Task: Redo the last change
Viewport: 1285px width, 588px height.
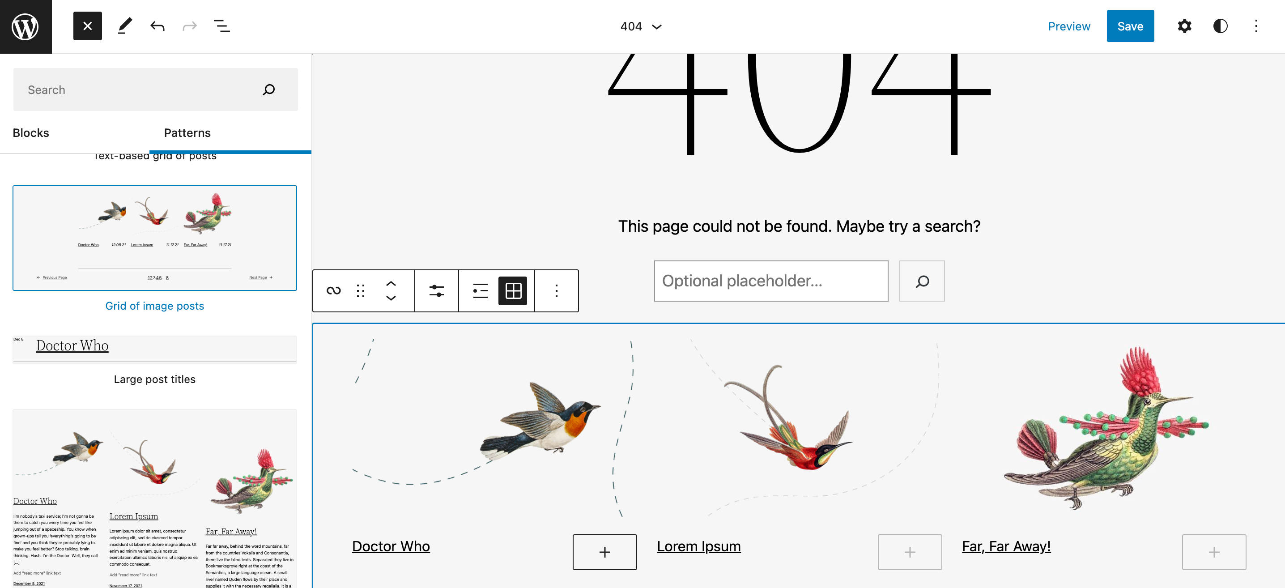Action: (x=189, y=26)
